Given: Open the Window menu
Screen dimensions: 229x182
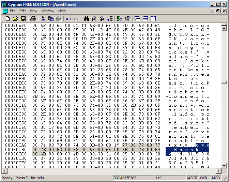Looking at the screenshot, I should tap(48, 11).
